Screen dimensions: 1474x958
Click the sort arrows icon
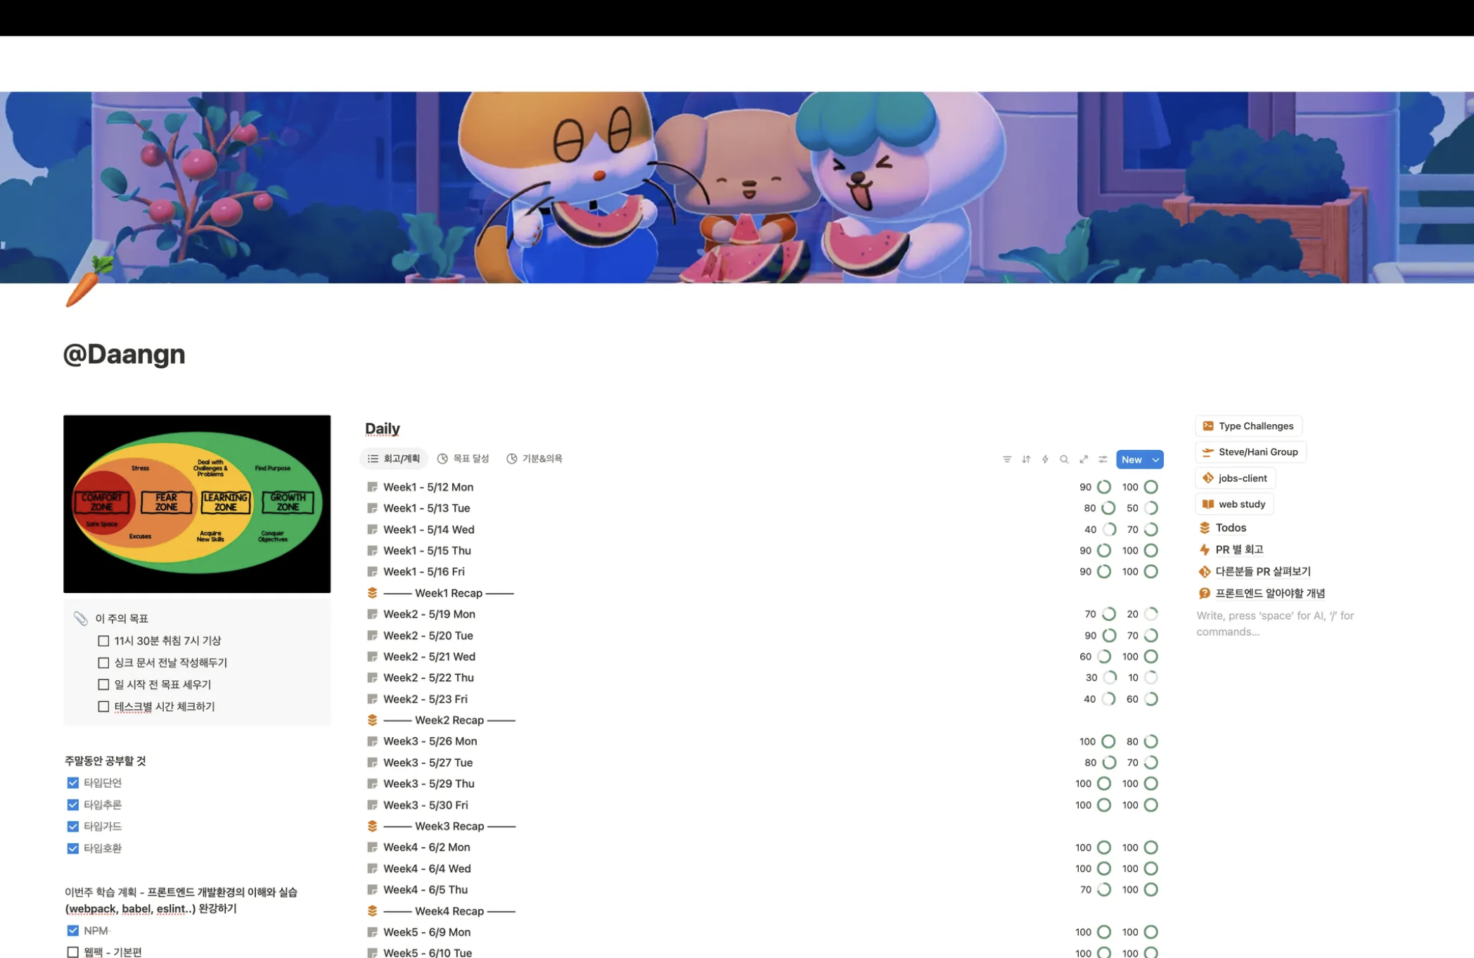[1026, 459]
